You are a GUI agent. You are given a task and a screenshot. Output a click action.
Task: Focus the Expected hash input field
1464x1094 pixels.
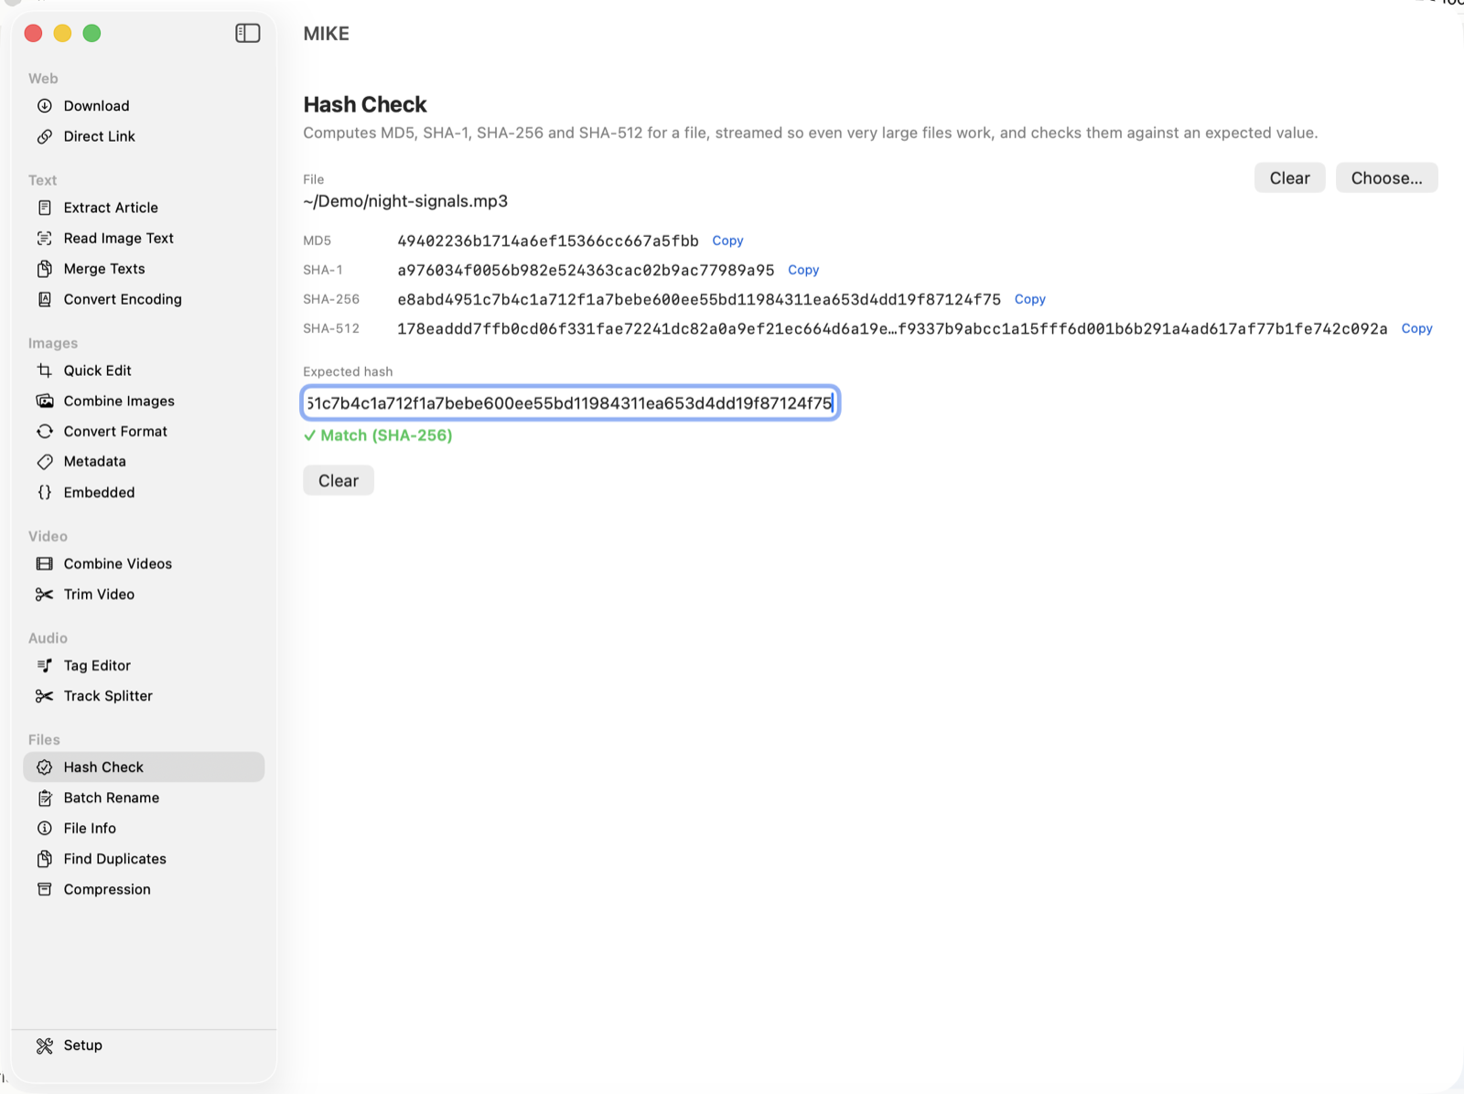(x=570, y=403)
